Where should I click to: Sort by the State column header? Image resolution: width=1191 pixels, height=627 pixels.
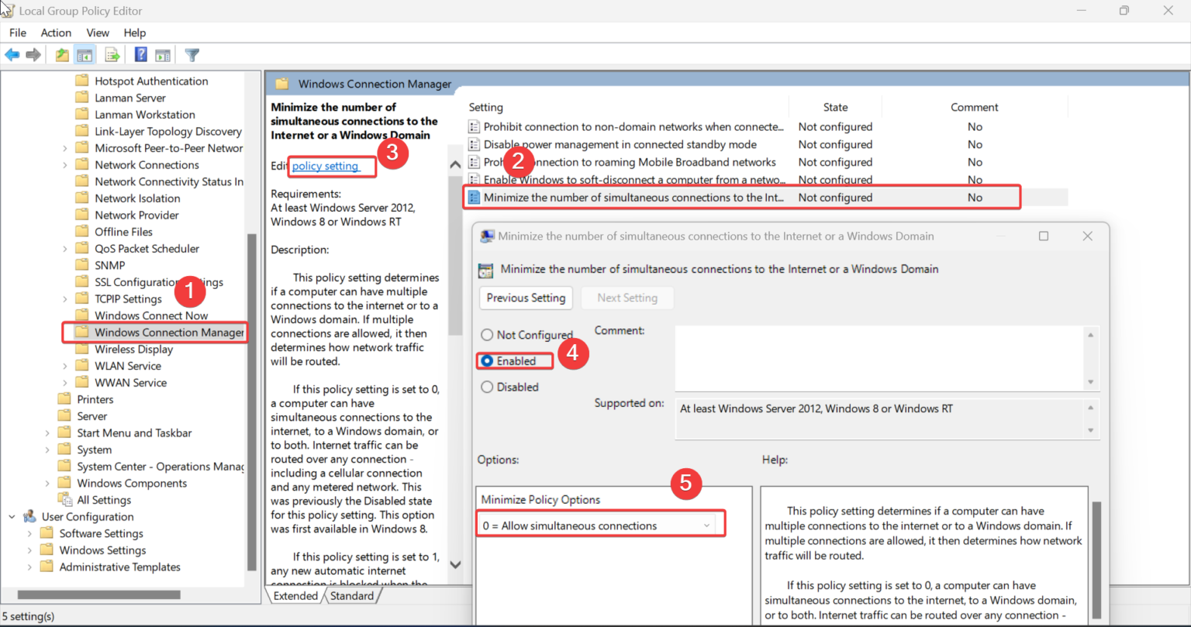pyautogui.click(x=835, y=107)
